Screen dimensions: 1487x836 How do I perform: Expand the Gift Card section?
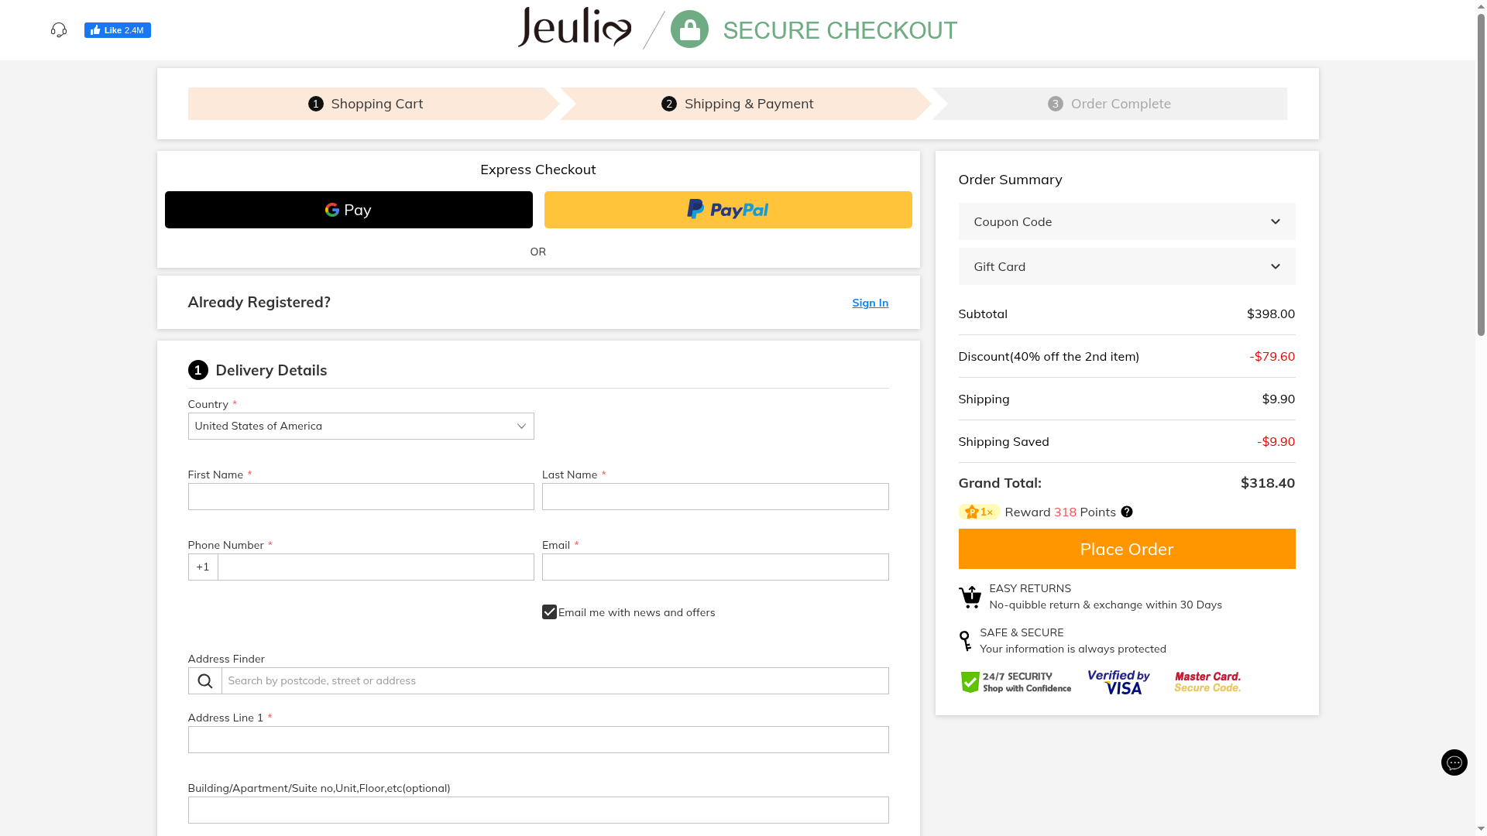tap(1126, 267)
